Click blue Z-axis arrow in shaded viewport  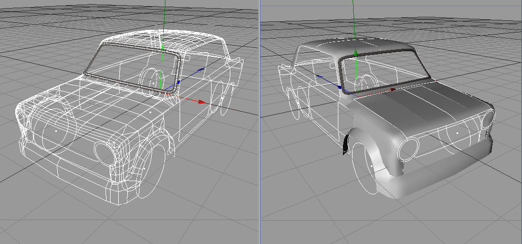point(319,76)
